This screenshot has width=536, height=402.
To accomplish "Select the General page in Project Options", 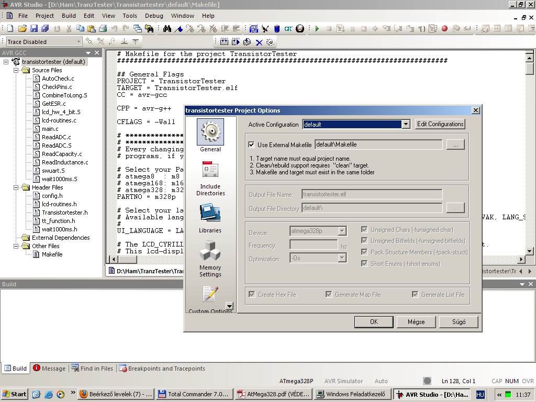I will [x=210, y=136].
